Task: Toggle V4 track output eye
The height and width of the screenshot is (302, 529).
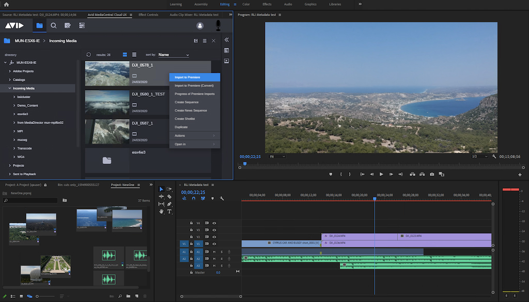Action: [214, 223]
